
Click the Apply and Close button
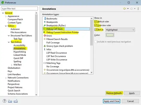click(111, 101)
